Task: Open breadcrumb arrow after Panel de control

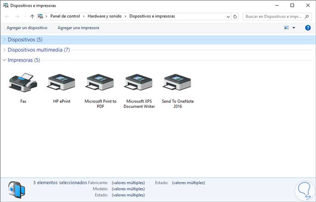Action: 84,16
